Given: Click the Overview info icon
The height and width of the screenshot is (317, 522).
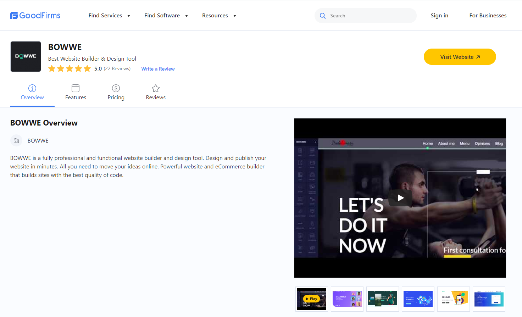Looking at the screenshot, I should (32, 88).
